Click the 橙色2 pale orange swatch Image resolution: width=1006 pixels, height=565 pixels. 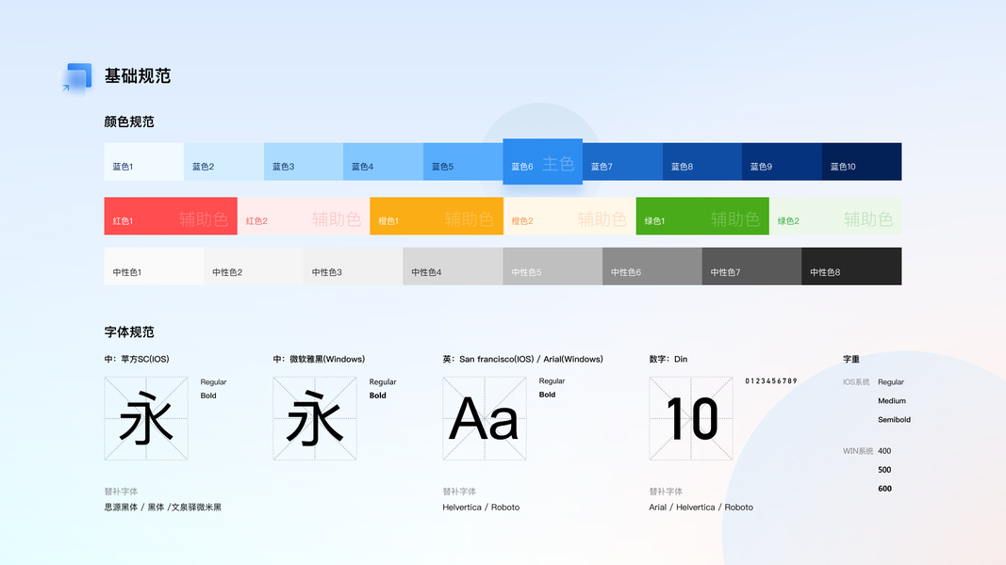pos(569,216)
